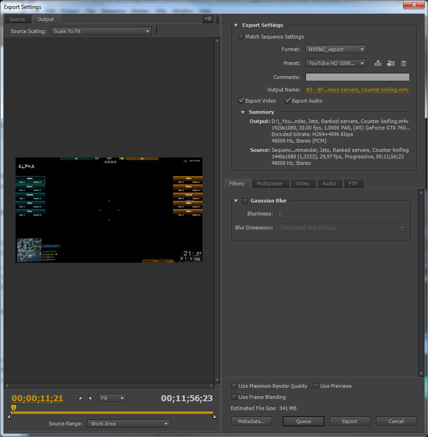This screenshot has width=428, height=437.
Task: Click the Queue button
Action: click(304, 421)
